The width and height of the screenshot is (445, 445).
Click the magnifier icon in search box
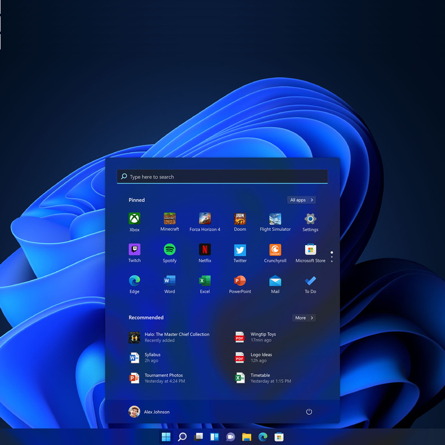pos(124,176)
